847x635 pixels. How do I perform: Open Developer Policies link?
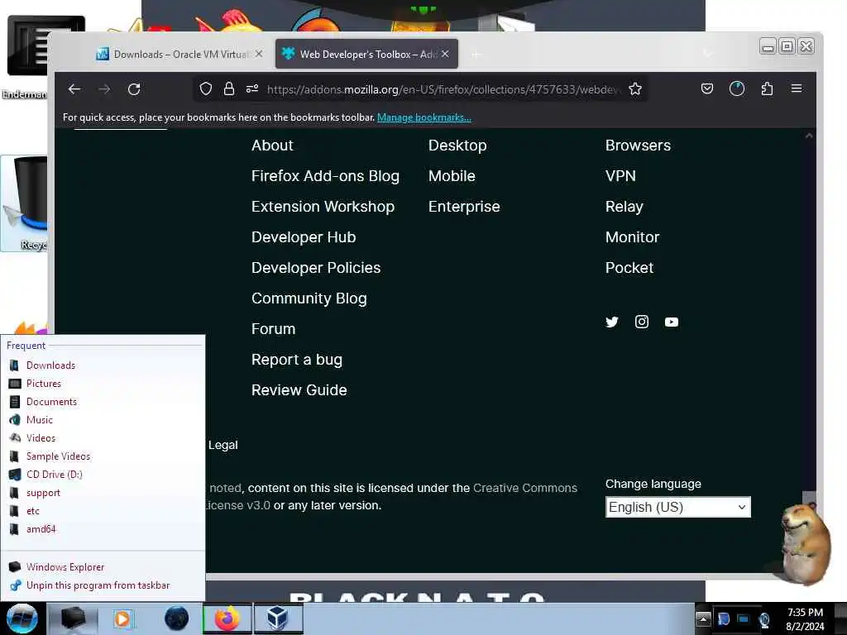point(316,268)
